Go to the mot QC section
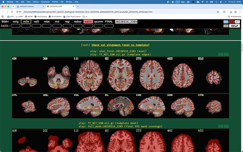 [57, 22]
